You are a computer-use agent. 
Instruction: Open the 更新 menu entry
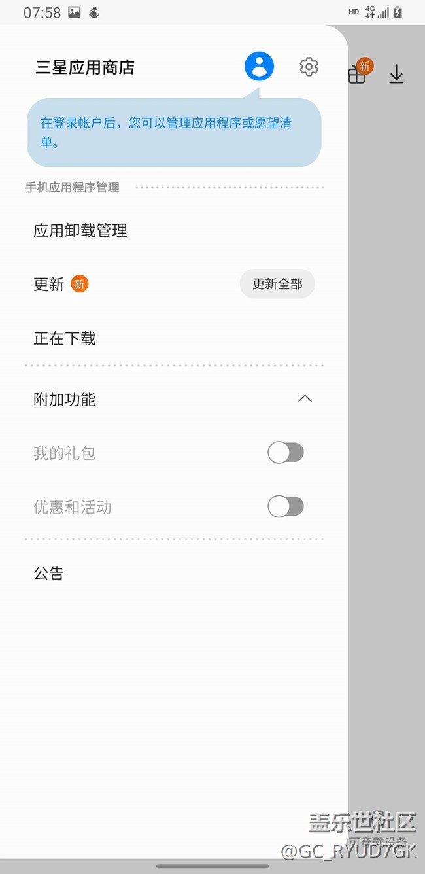pyautogui.click(x=49, y=284)
